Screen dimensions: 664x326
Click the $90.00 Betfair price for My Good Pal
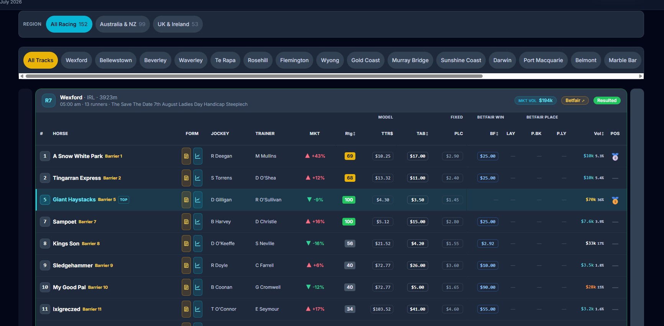[x=488, y=287]
